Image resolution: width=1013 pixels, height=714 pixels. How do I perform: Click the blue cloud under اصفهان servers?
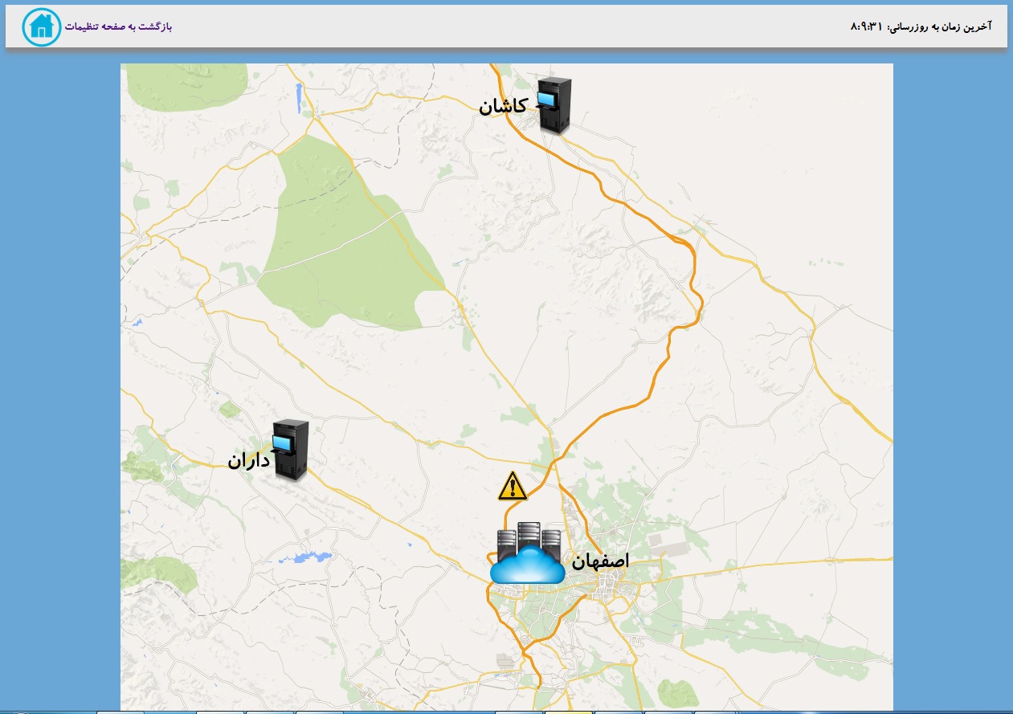tap(527, 567)
